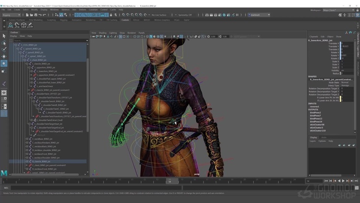The width and height of the screenshot is (360, 203).
Task: Open the Constrain menu
Action: coord(93,10)
